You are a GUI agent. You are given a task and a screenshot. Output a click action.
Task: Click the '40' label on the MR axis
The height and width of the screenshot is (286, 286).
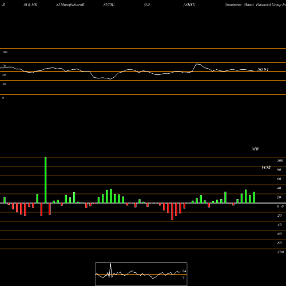[x=279, y=188]
